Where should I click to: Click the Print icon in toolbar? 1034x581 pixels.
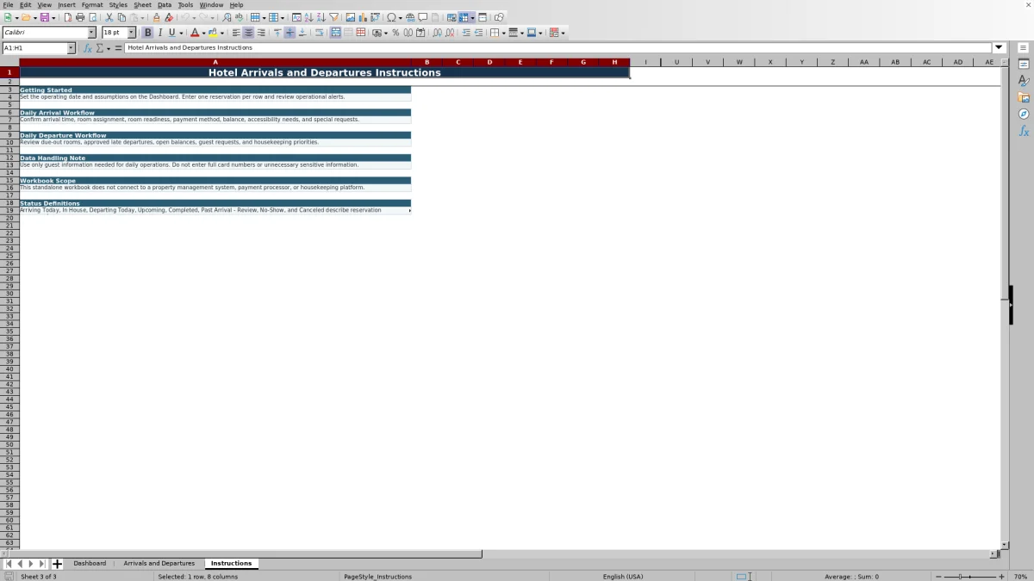point(80,17)
